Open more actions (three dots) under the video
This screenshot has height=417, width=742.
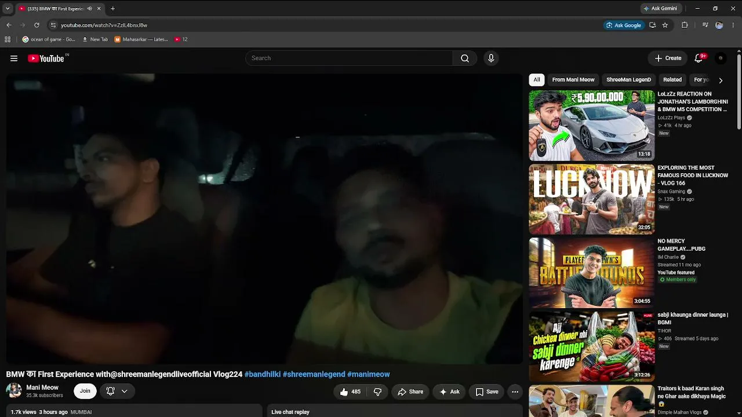(x=515, y=392)
